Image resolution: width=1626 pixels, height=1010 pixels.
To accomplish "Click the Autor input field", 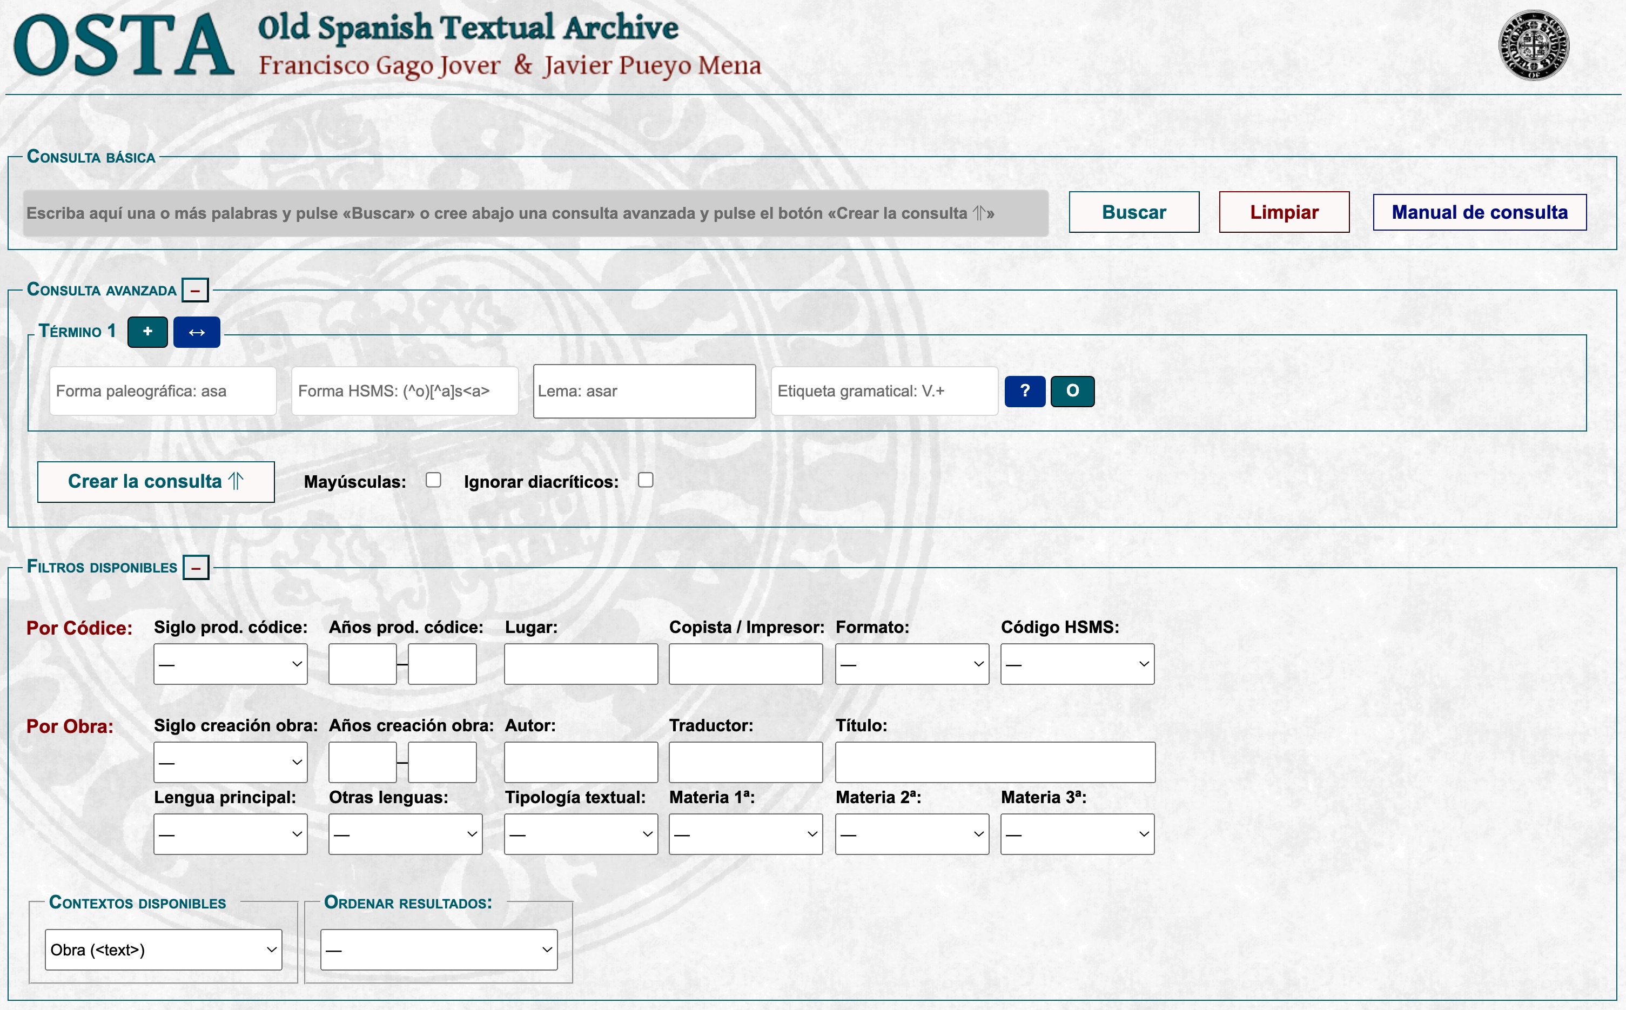I will pos(581,762).
